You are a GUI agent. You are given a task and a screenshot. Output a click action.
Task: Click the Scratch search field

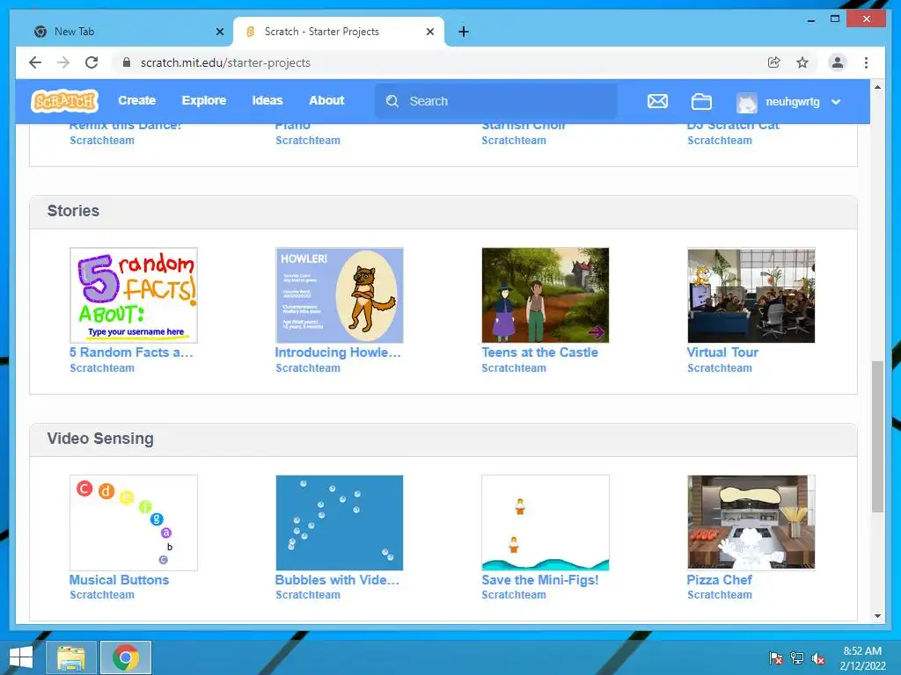point(496,101)
